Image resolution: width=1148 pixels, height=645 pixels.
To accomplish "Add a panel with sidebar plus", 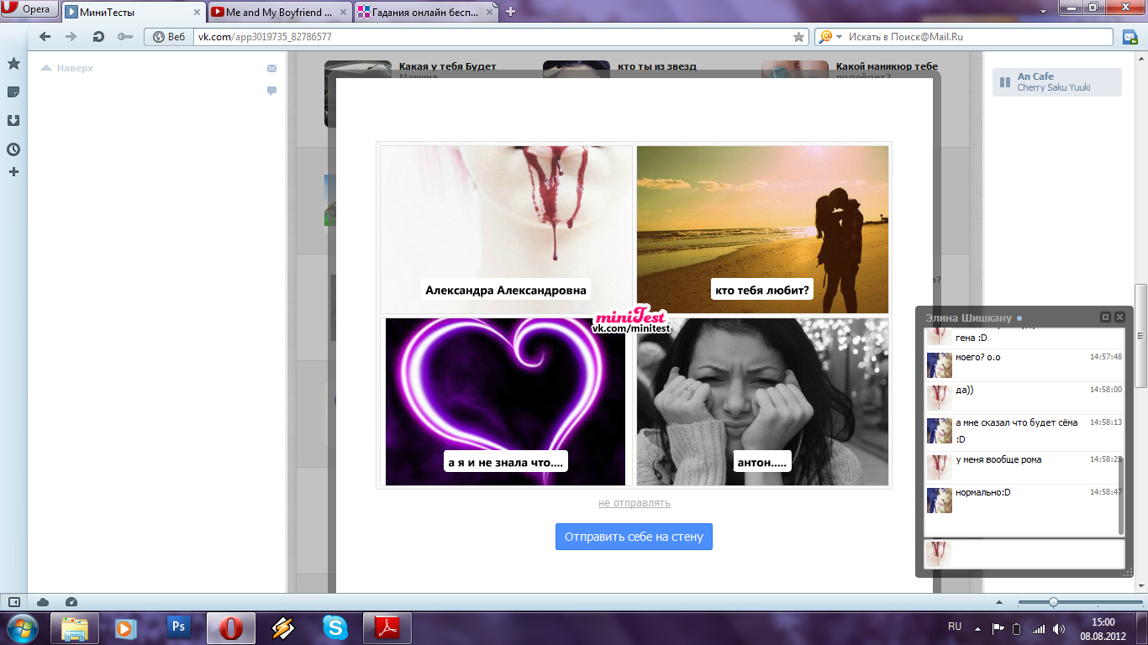I will [x=13, y=172].
